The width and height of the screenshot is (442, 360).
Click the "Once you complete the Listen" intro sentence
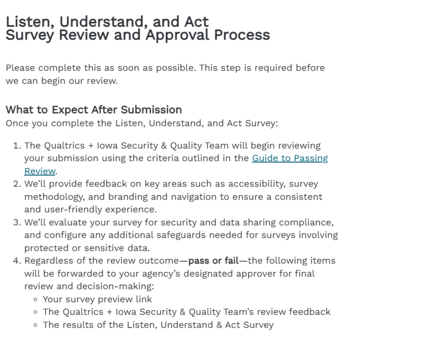tap(142, 123)
